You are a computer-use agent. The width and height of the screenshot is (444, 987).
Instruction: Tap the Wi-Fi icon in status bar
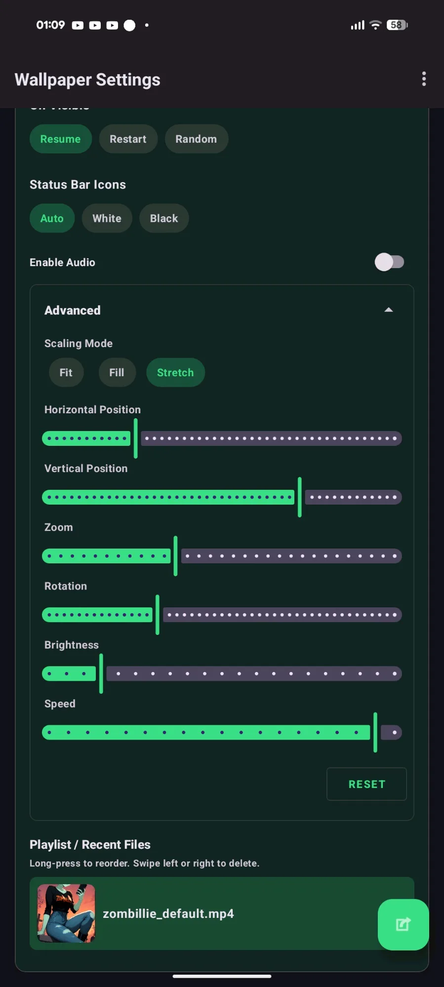coord(375,25)
